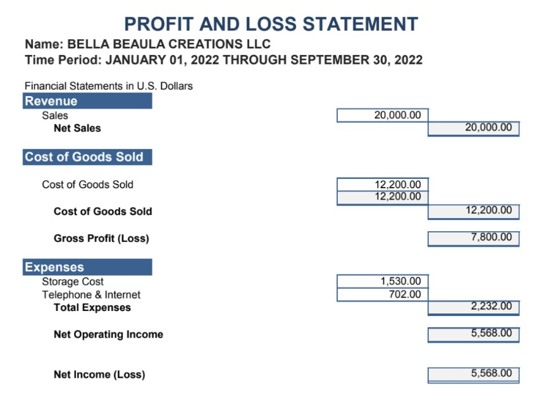
Task: Click the Net Income (Loss) label
Action: (x=99, y=375)
